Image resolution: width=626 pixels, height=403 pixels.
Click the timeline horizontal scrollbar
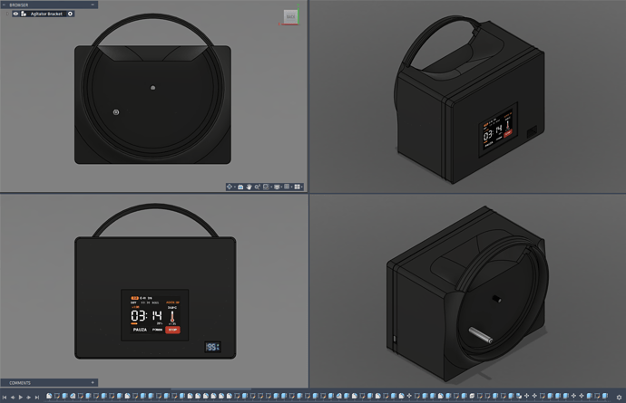pyautogui.click(x=210, y=389)
